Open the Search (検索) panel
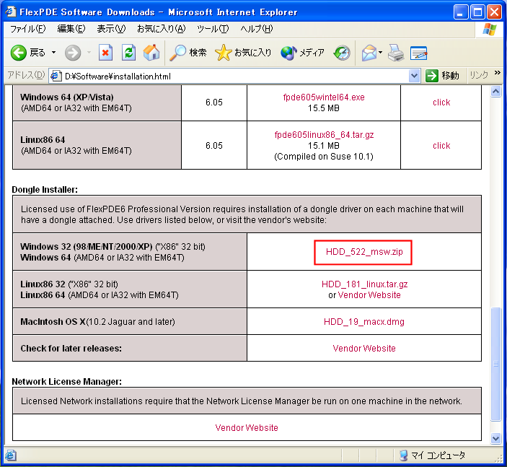The height and width of the screenshot is (467, 507). pyautogui.click(x=188, y=53)
